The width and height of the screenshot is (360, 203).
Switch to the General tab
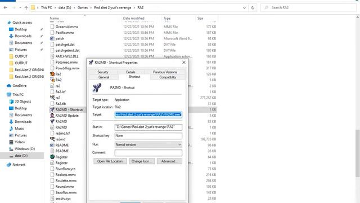pyautogui.click(x=103, y=77)
